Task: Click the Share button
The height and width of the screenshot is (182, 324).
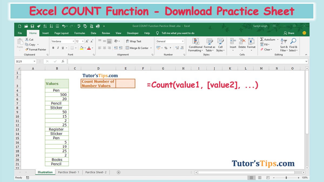Action: coord(289,33)
